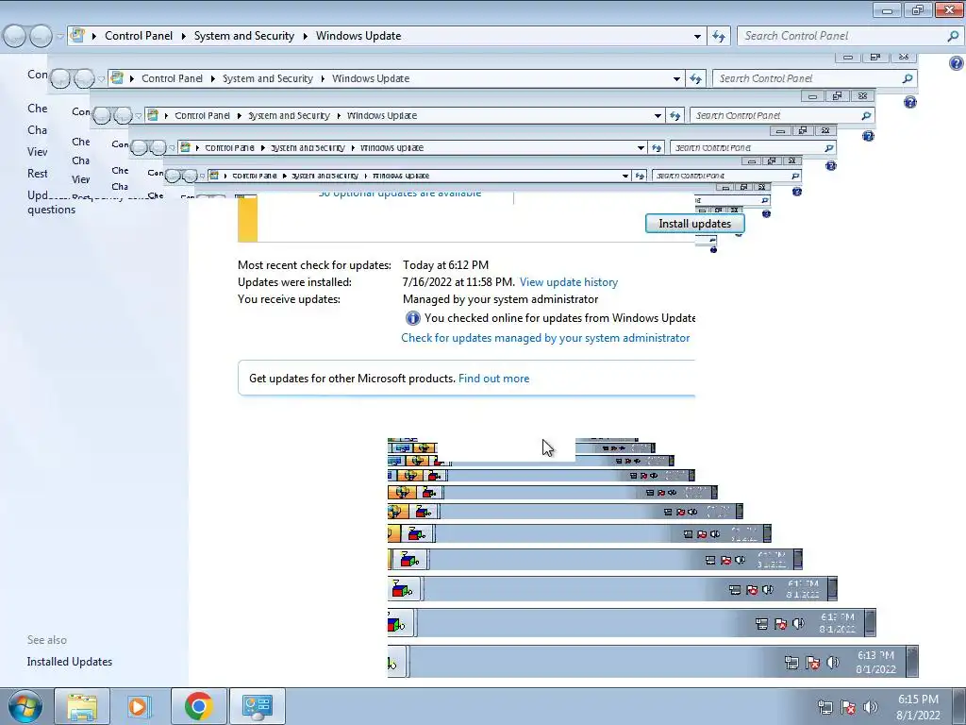Click 'Updates were installed:' label
The height and width of the screenshot is (725, 966).
(x=294, y=282)
